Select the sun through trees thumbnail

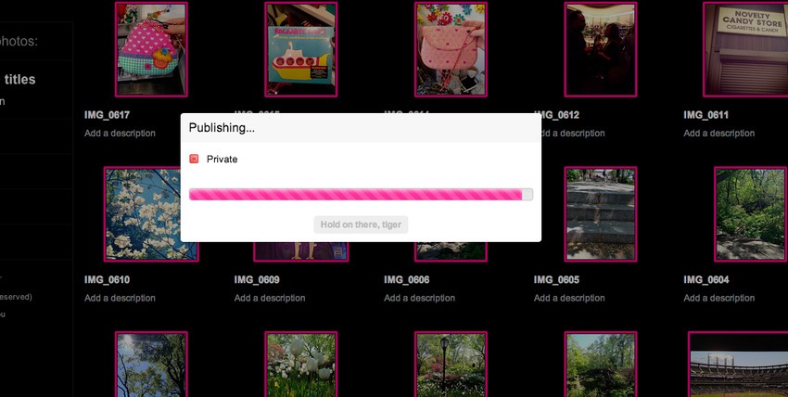[151, 365]
